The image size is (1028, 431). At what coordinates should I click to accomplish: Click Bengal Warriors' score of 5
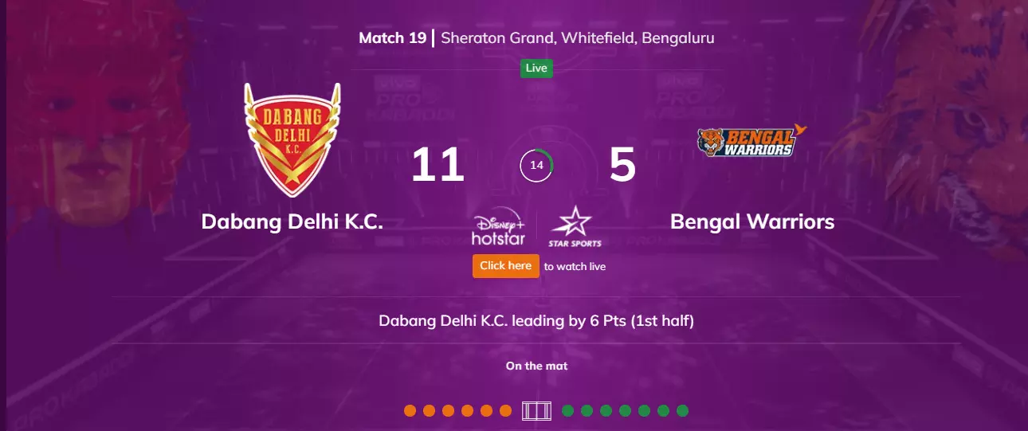pyautogui.click(x=622, y=165)
